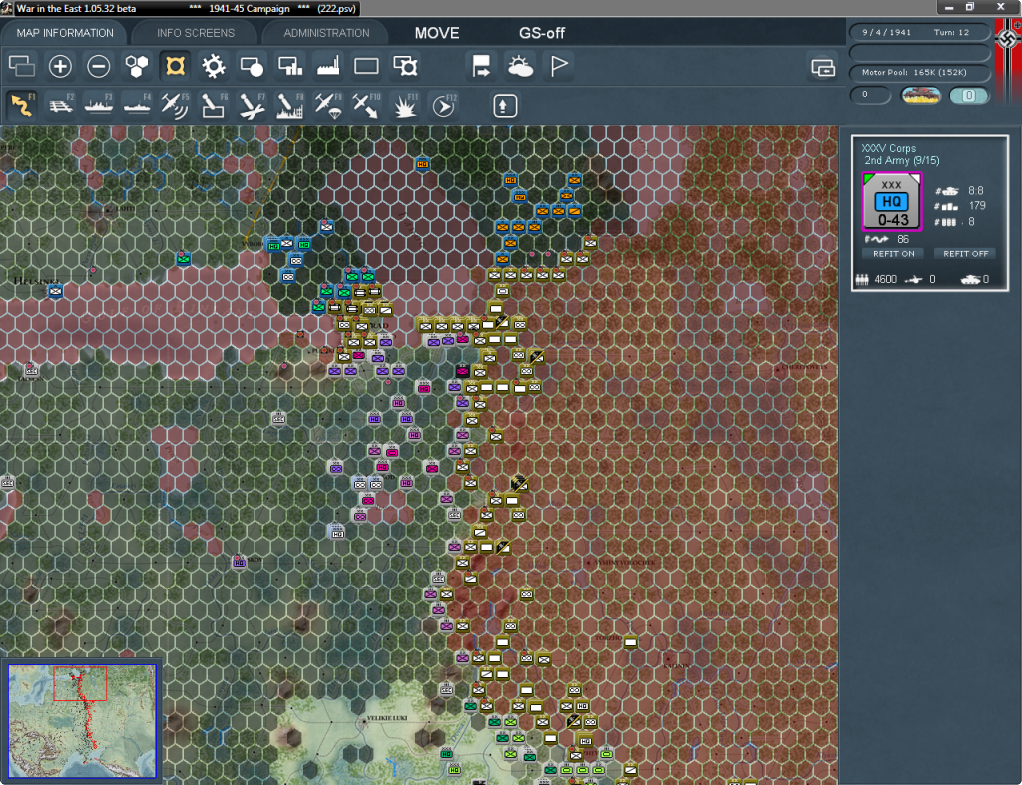Toggle the highlighted enemy hexes icon
Image resolution: width=1022 pixels, height=785 pixels.
click(x=176, y=66)
